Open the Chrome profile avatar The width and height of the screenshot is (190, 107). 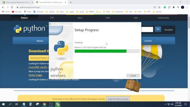tap(183, 7)
